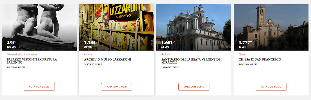The width and height of the screenshot is (311, 100).
Task: Open the Lazzaroni tins shelf photo
Action: coord(117,27)
